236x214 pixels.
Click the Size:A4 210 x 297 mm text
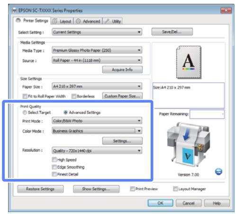pyautogui.click(x=172, y=87)
